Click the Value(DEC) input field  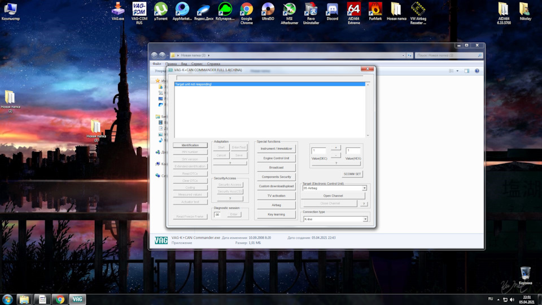click(319, 151)
